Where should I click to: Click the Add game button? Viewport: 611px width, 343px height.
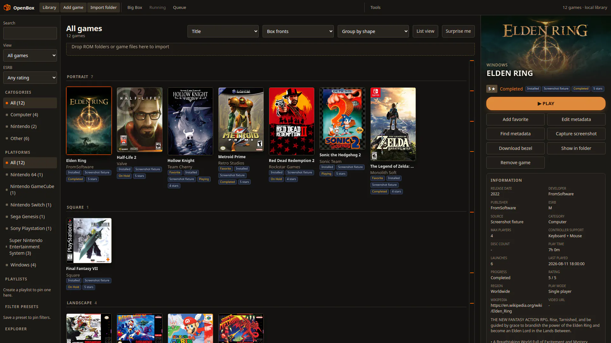coord(73,7)
